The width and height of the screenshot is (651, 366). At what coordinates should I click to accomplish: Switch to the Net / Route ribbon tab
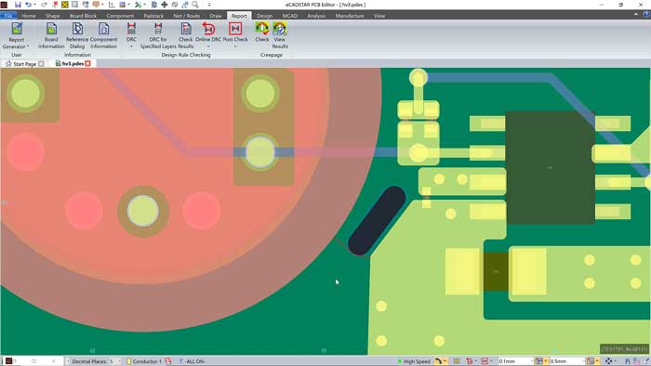pos(186,16)
